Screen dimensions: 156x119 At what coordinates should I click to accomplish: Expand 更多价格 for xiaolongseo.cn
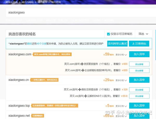click(121, 80)
